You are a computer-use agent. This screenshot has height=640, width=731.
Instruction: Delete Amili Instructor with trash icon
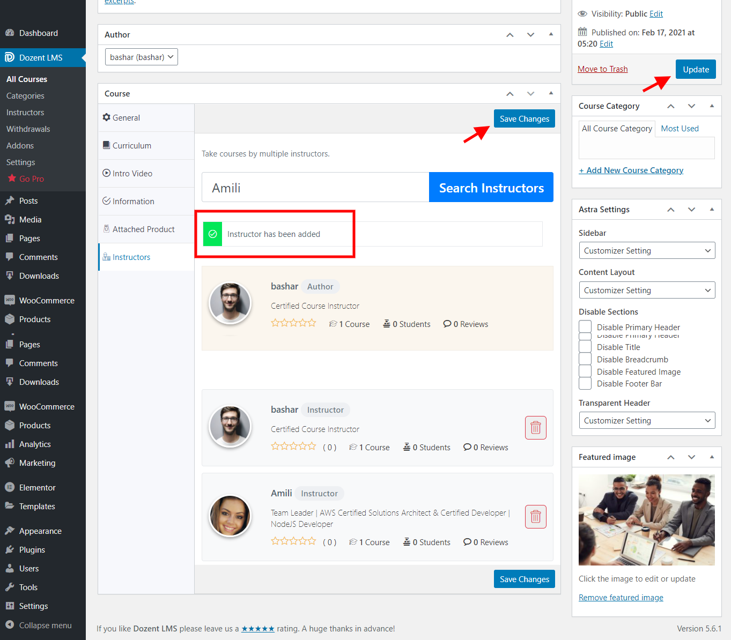click(536, 517)
